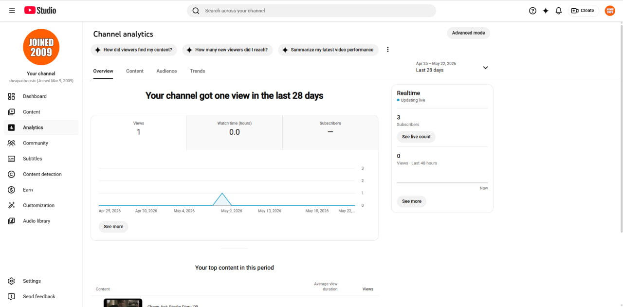Open more suggestions three-dot menu

tap(388, 50)
